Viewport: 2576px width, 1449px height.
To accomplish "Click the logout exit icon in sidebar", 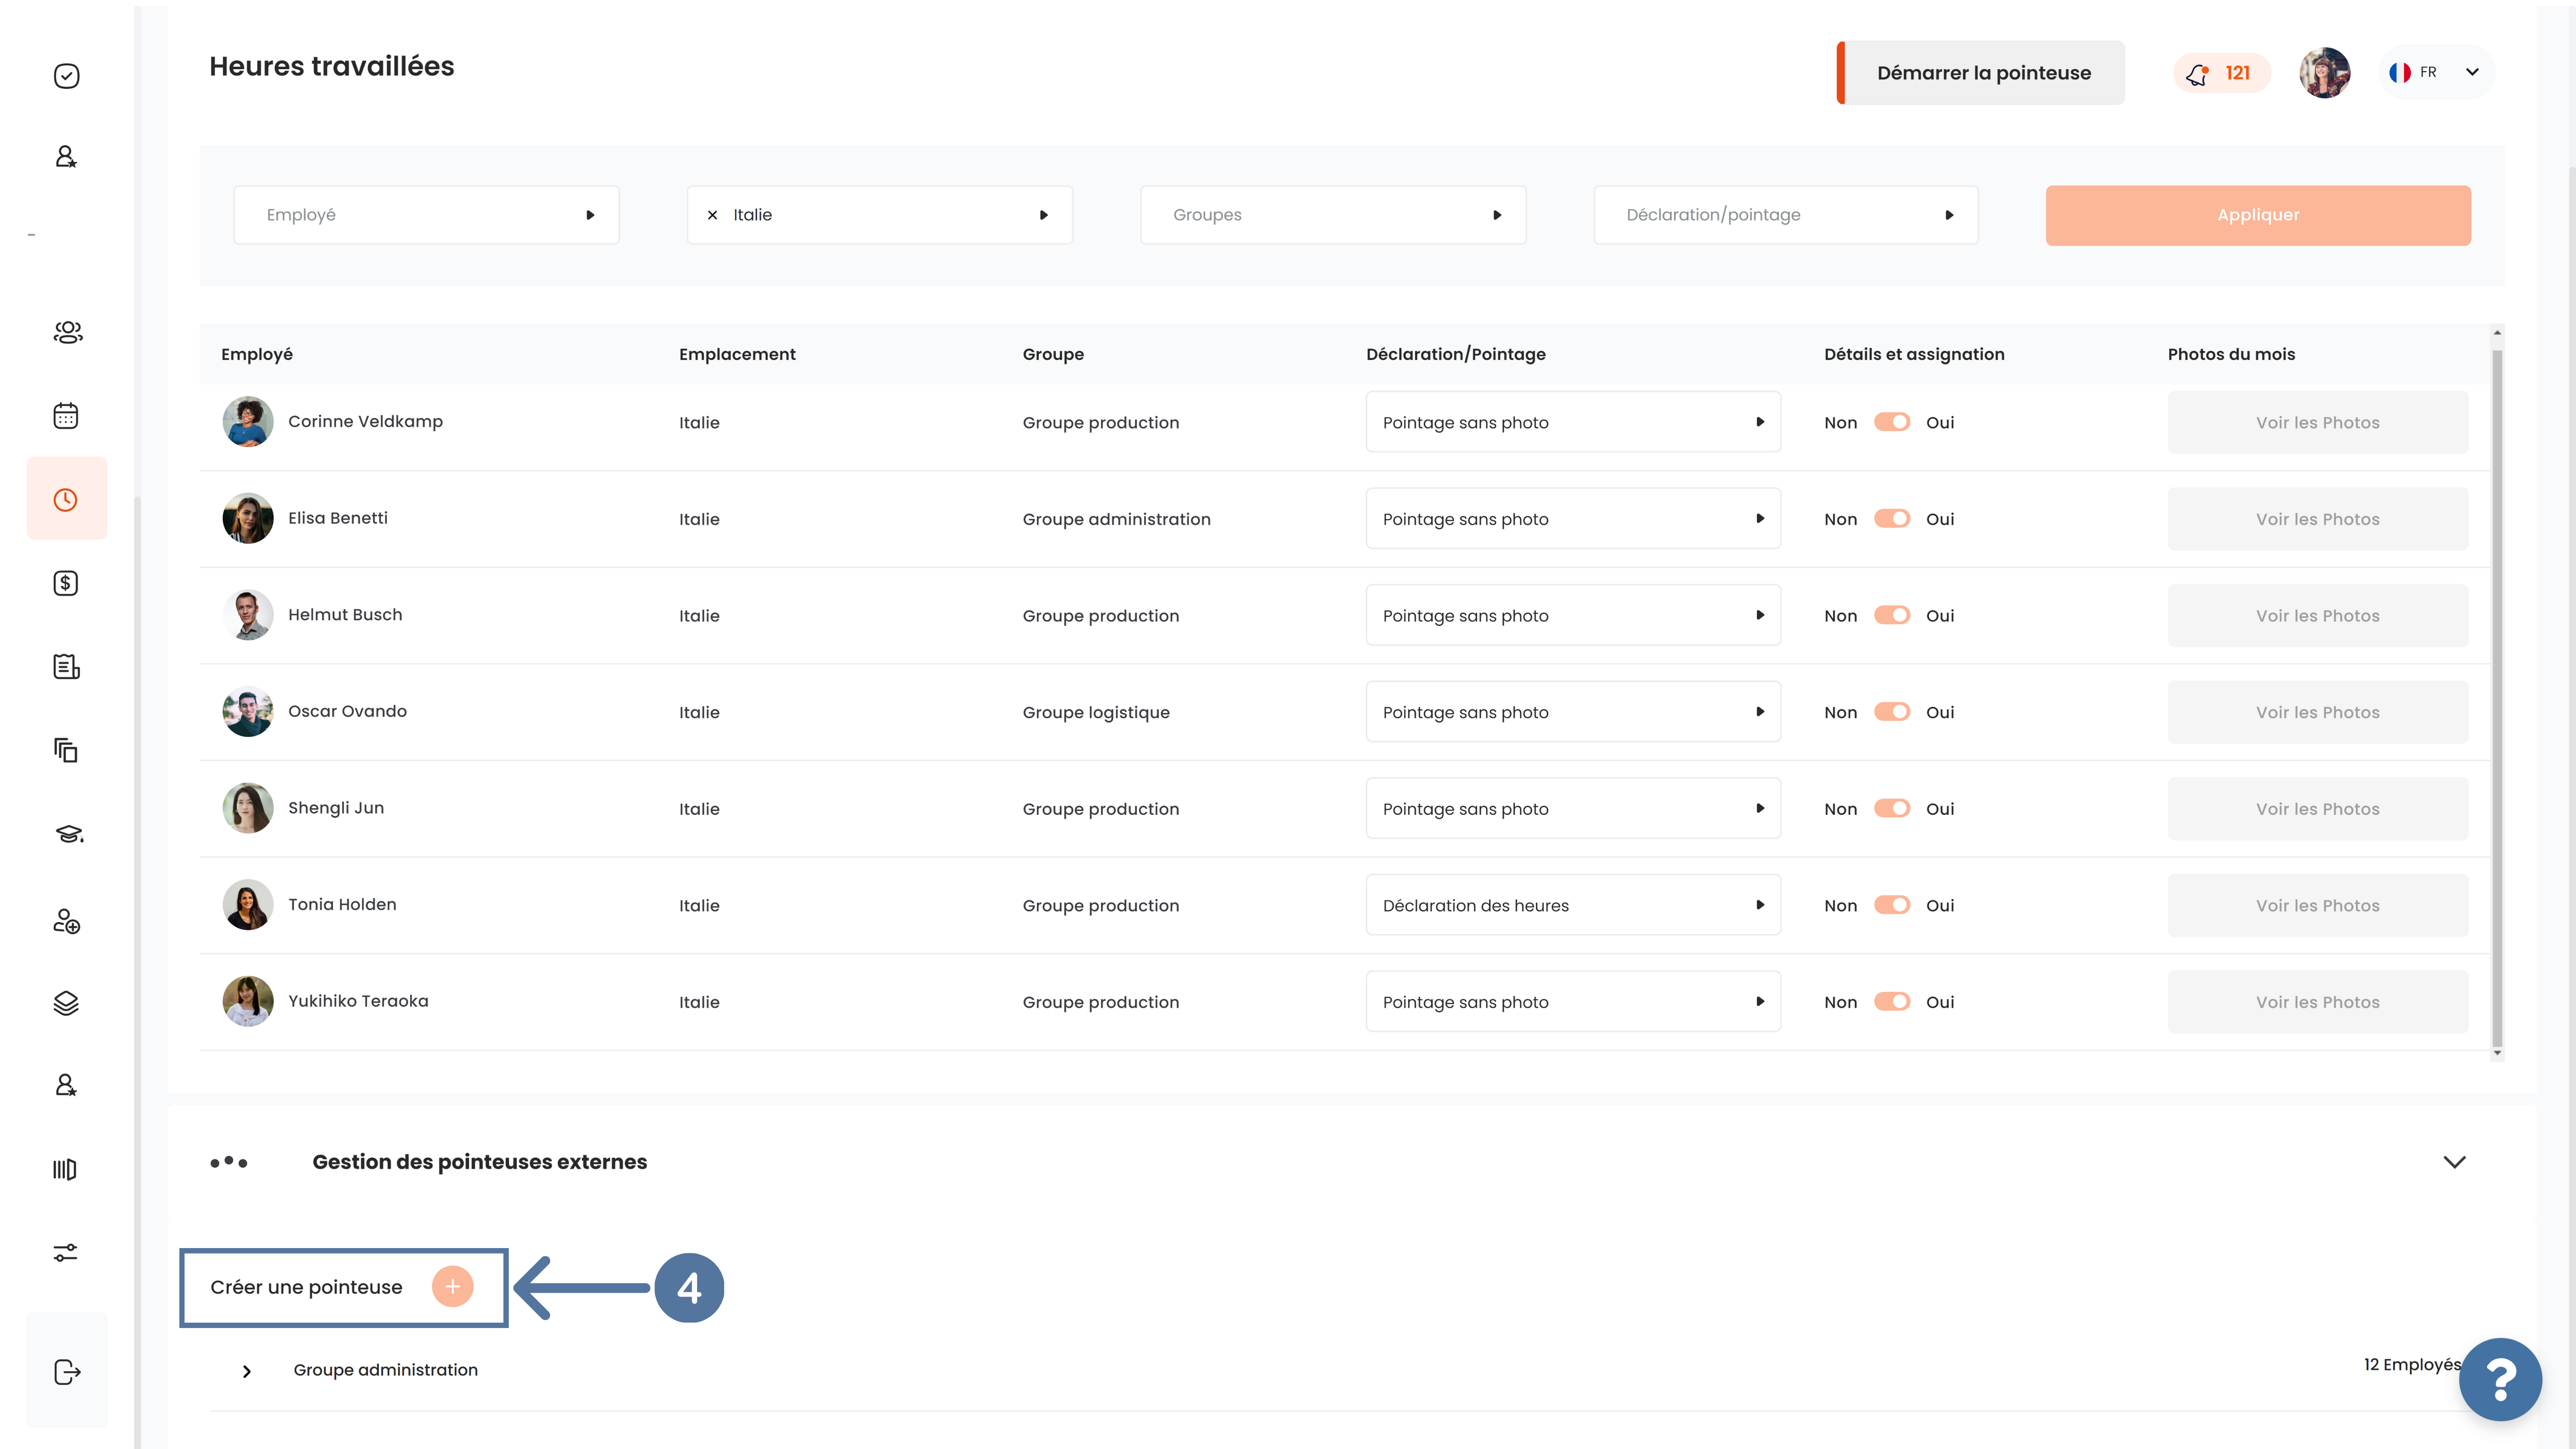I will [x=67, y=1372].
